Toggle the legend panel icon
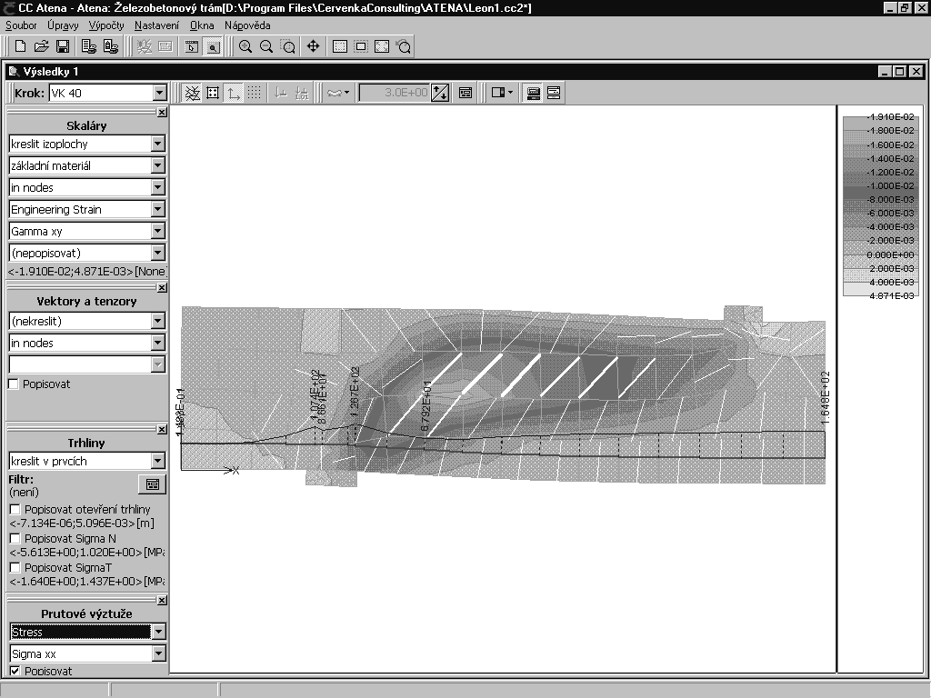 [554, 93]
